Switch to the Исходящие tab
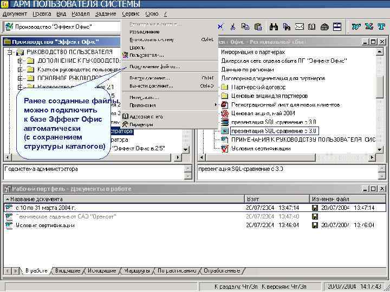The height and width of the screenshot is (292, 390). point(102,271)
